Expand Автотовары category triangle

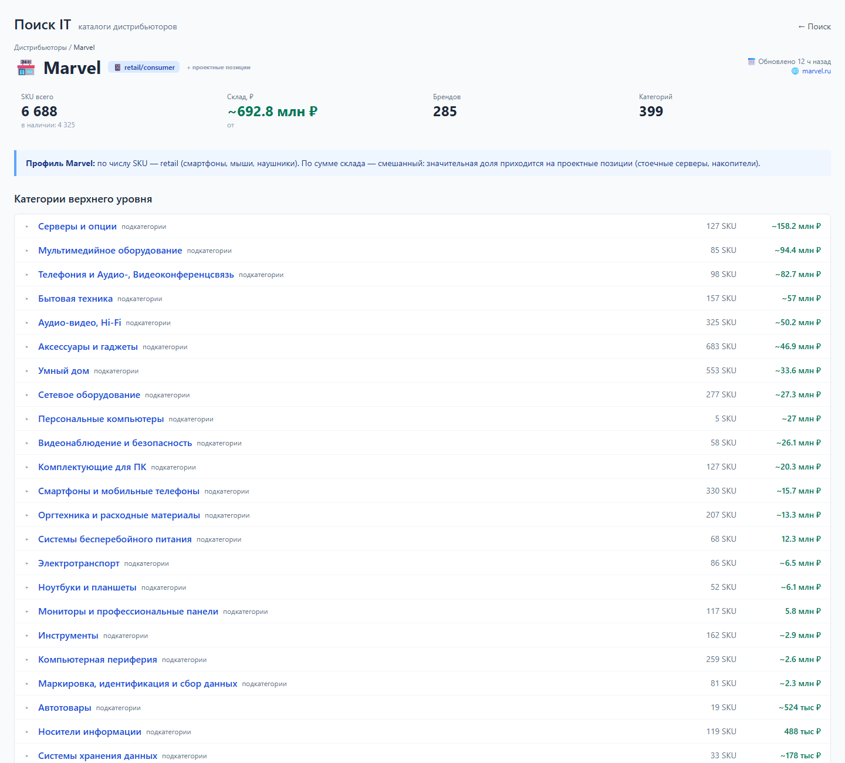pos(27,708)
